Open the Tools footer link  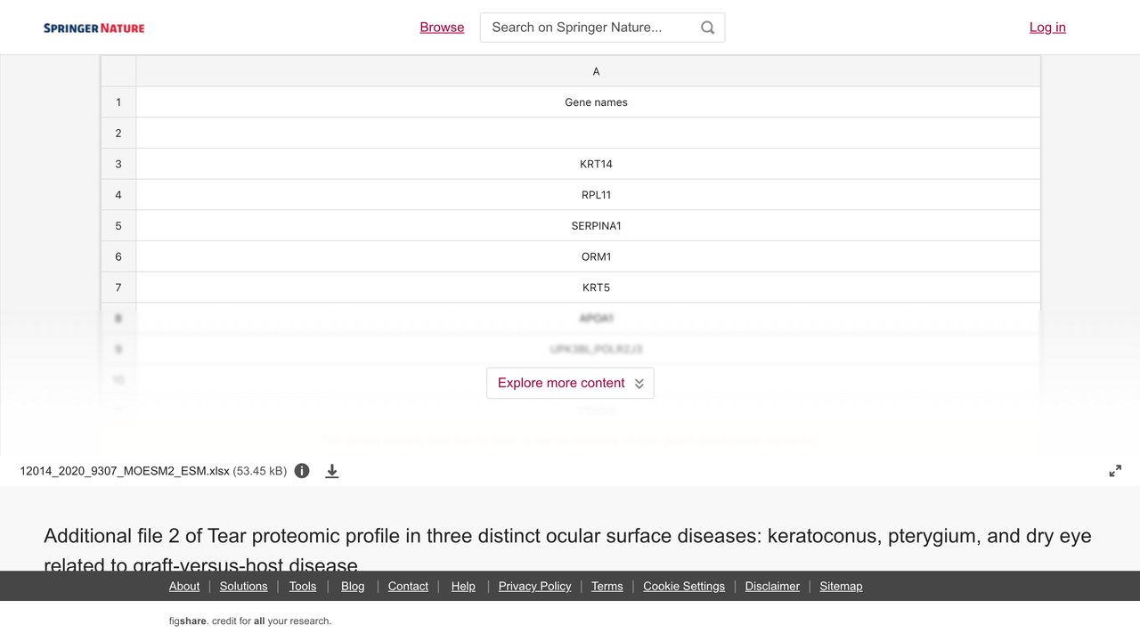303,586
